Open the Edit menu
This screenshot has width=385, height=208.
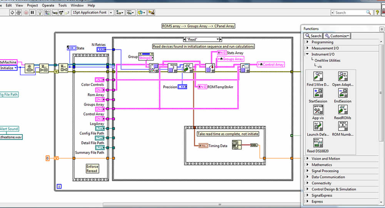click(8, 5)
